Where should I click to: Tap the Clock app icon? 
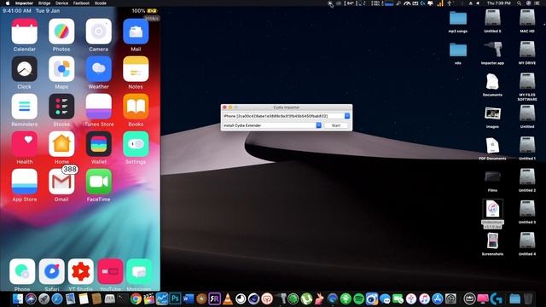click(x=25, y=69)
